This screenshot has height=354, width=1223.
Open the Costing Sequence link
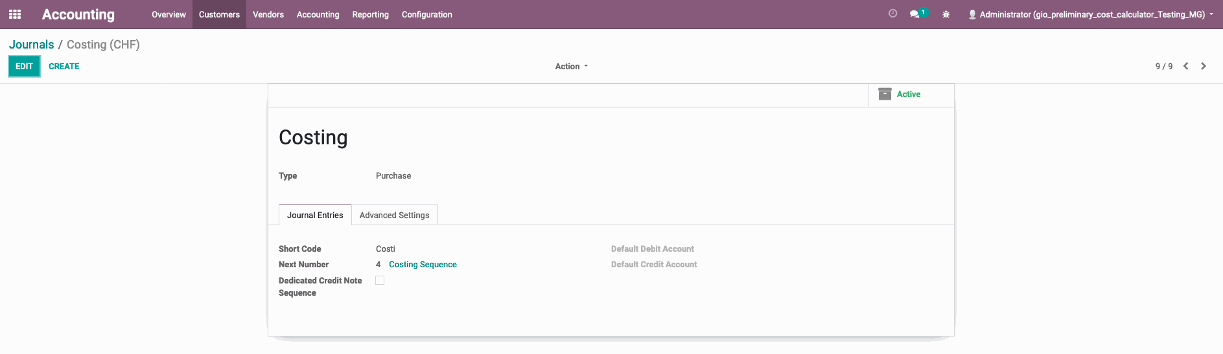click(423, 264)
